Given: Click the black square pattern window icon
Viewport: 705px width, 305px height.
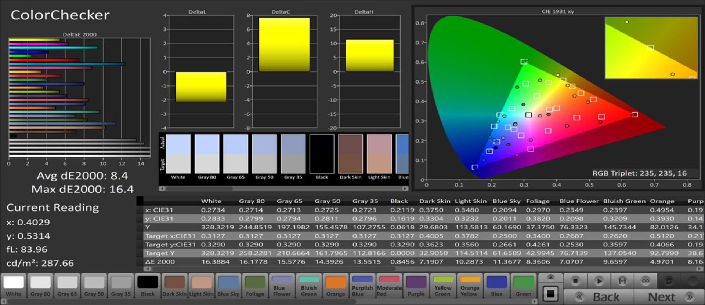Looking at the screenshot, I should (x=550, y=294).
